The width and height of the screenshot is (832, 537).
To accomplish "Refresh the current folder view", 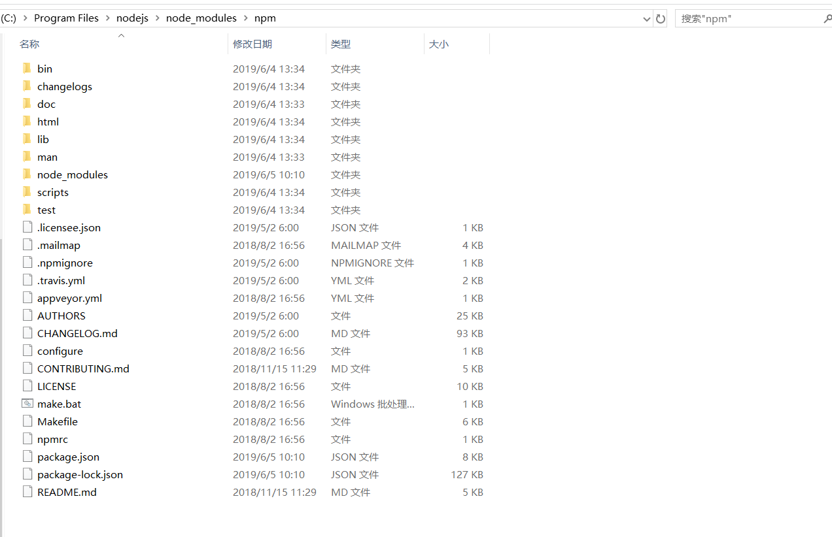I will click(x=661, y=19).
